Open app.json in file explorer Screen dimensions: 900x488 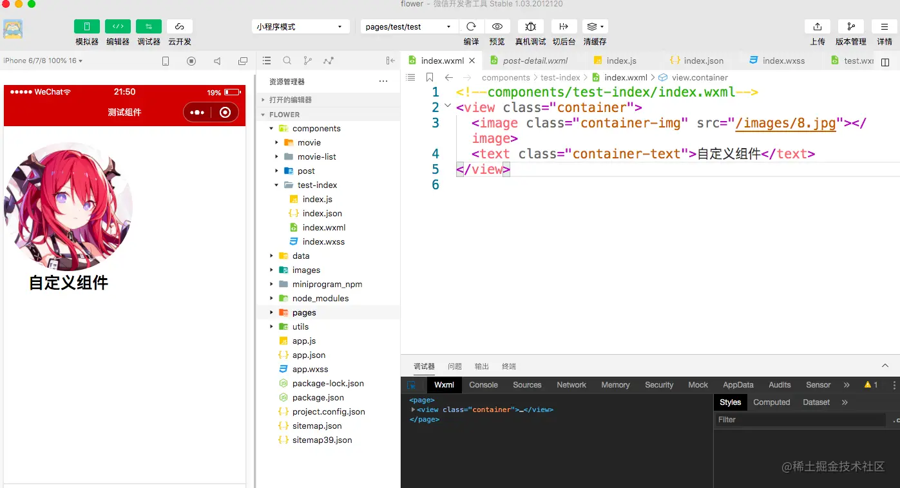309,355
